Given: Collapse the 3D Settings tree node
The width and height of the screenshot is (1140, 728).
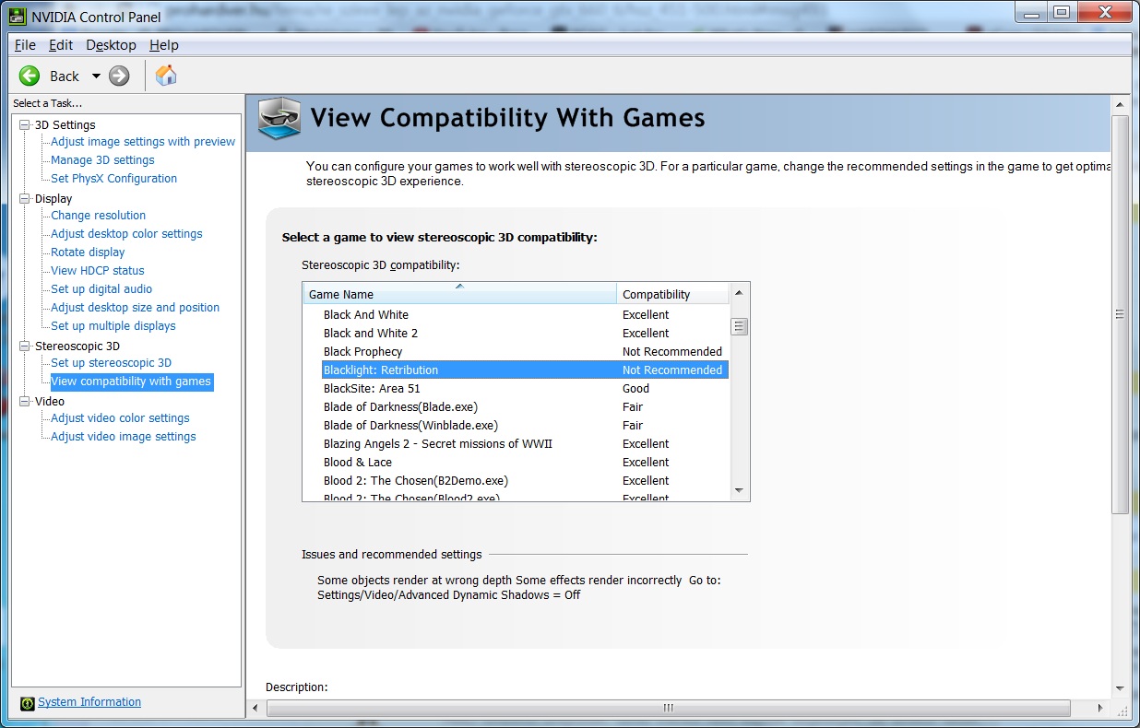Looking at the screenshot, I should click(x=25, y=124).
